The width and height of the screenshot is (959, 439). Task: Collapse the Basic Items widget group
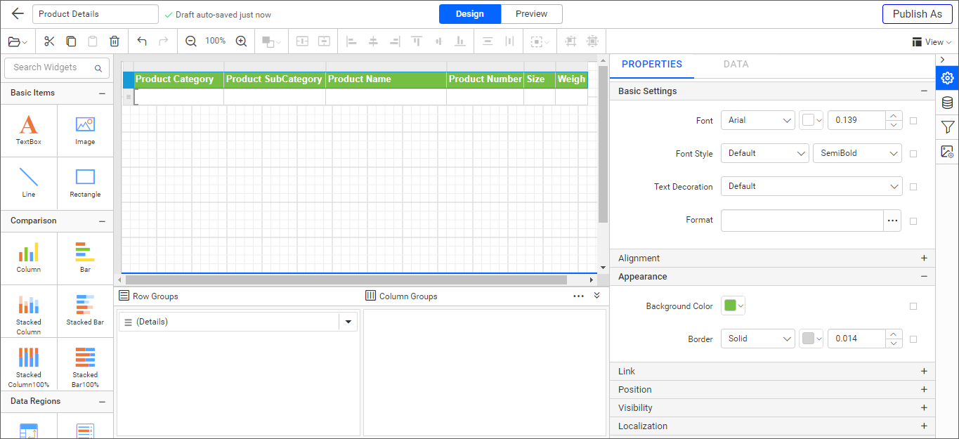point(102,93)
